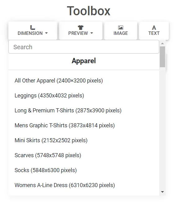This screenshot has height=212, width=175.
Task: Click the TEXT button label
Action: (154, 33)
